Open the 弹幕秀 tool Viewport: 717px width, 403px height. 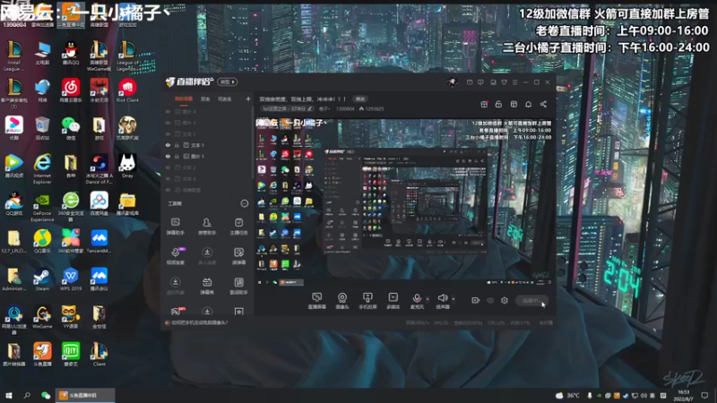click(207, 286)
